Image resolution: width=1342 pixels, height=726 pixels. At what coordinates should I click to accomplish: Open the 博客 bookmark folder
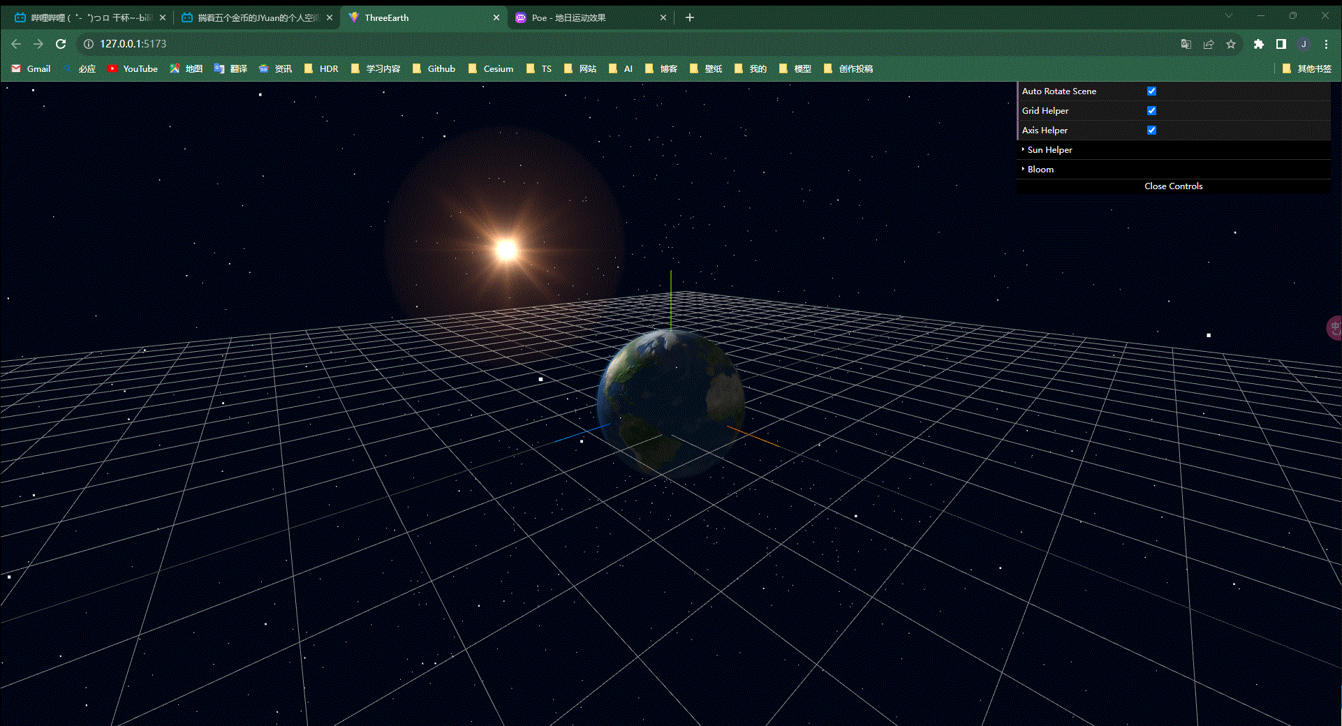661,68
